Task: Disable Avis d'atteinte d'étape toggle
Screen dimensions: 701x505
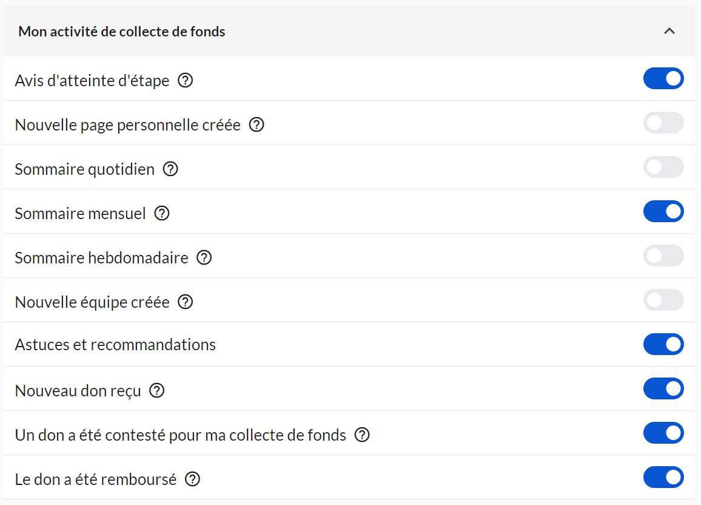Action: tap(663, 78)
